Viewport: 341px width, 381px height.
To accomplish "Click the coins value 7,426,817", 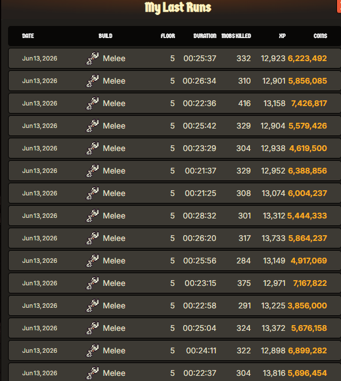I will click(309, 103).
